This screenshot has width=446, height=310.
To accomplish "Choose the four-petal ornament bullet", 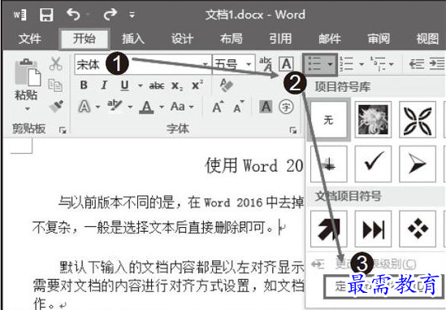I will pos(418,120).
